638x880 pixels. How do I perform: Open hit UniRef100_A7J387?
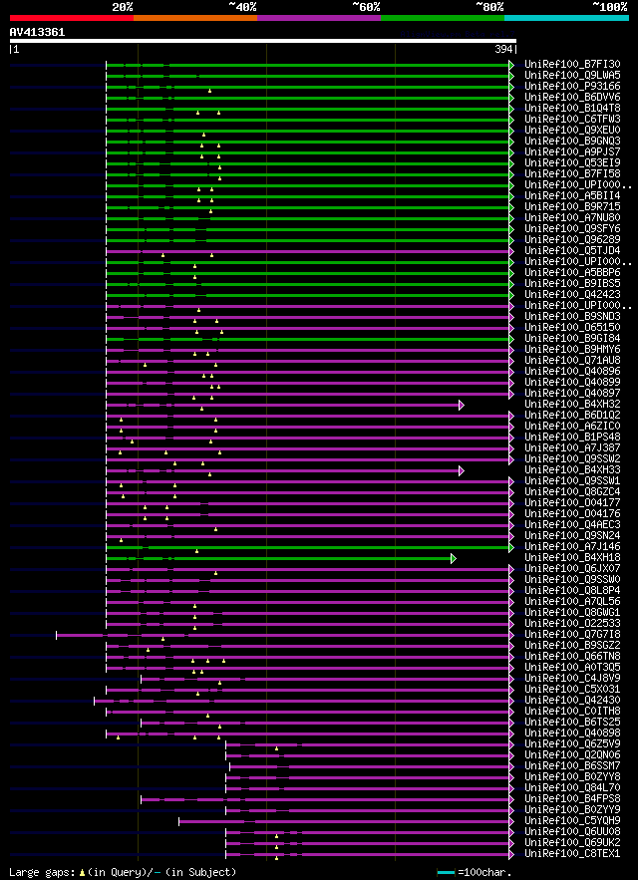point(572,447)
